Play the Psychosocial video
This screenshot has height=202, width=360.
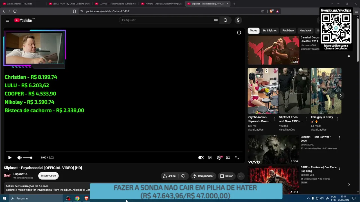point(10,158)
